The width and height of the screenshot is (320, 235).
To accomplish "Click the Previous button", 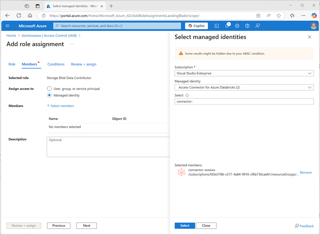I will tap(59, 225).
